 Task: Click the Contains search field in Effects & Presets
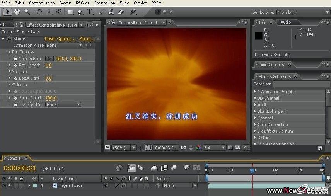[x=300, y=84]
